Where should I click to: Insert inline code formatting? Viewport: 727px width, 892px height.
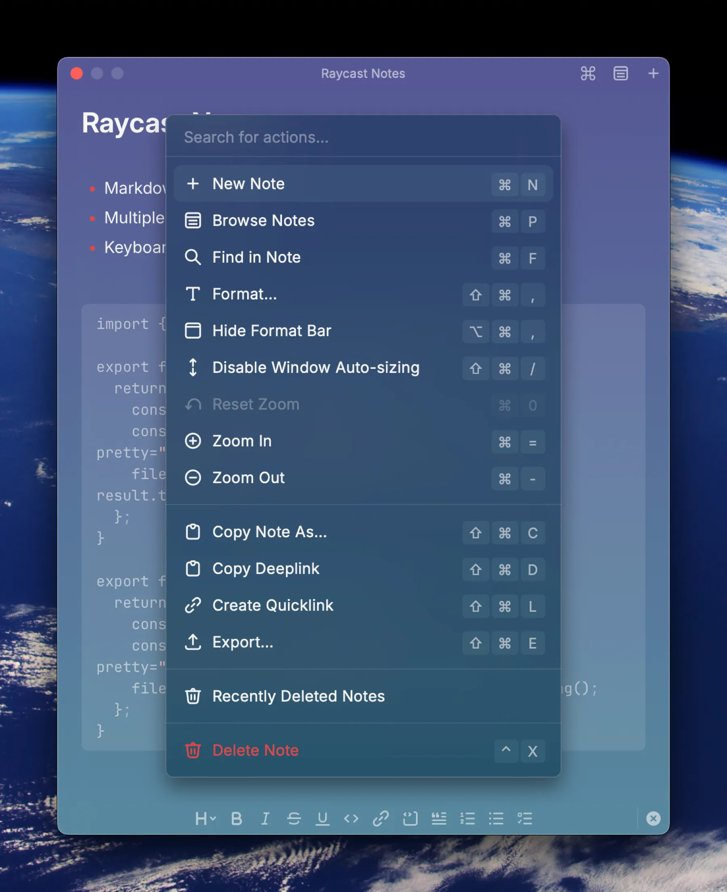pyautogui.click(x=352, y=819)
